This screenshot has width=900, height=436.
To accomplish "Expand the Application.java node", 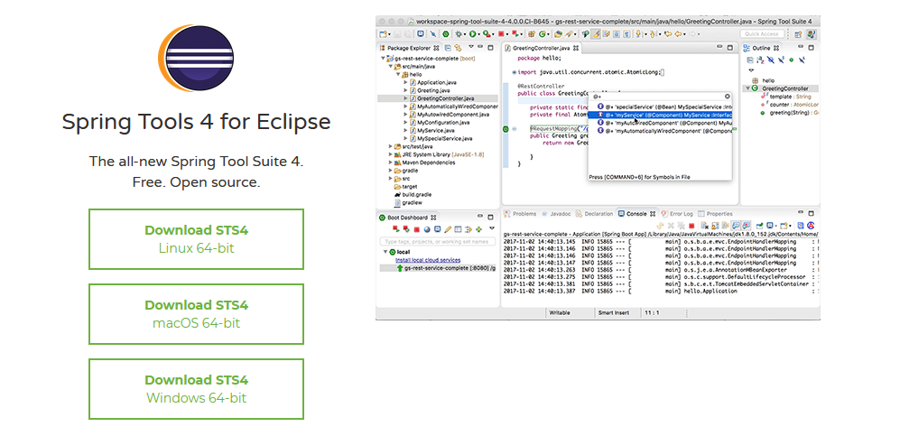I will coord(405,83).
